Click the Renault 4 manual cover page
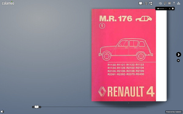Screen dimensions: 183x114 (124, 55)
